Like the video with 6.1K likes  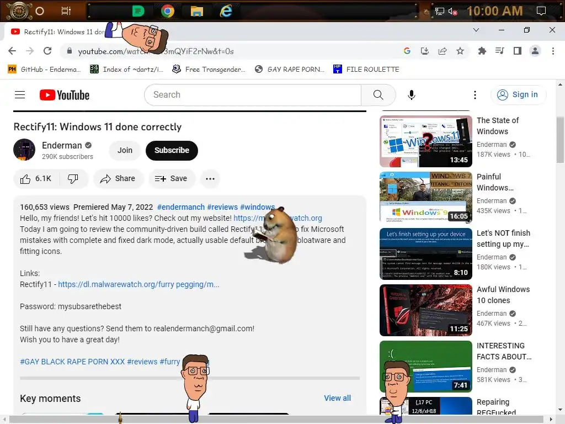(x=36, y=179)
